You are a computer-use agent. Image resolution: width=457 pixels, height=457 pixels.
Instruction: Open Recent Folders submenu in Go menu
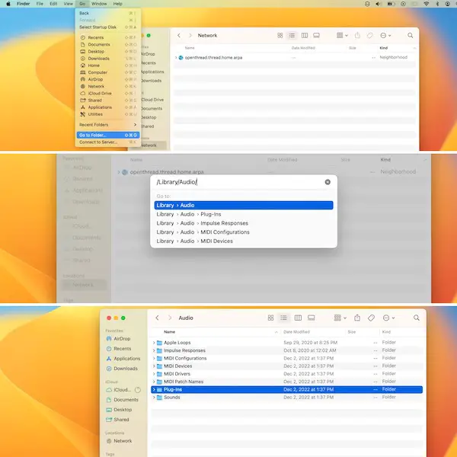pos(107,124)
